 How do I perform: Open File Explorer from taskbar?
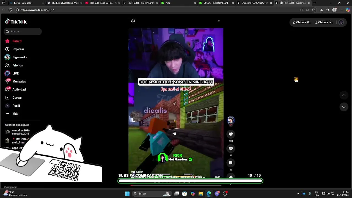point(201,194)
